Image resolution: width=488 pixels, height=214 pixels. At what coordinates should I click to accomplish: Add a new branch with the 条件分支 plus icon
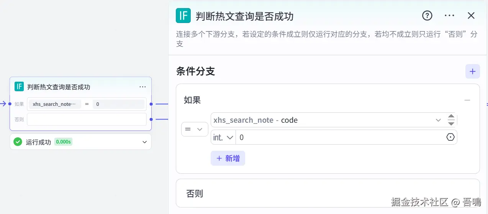[x=472, y=72]
